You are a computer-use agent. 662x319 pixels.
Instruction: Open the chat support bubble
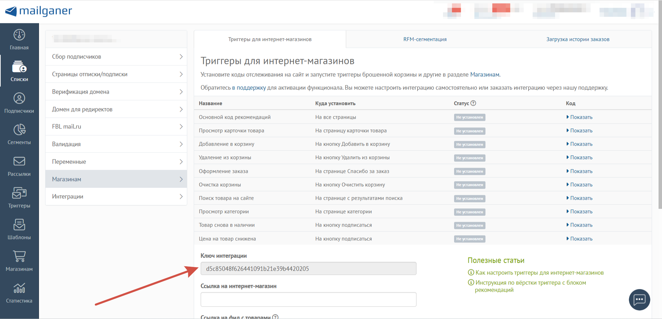[x=640, y=300]
